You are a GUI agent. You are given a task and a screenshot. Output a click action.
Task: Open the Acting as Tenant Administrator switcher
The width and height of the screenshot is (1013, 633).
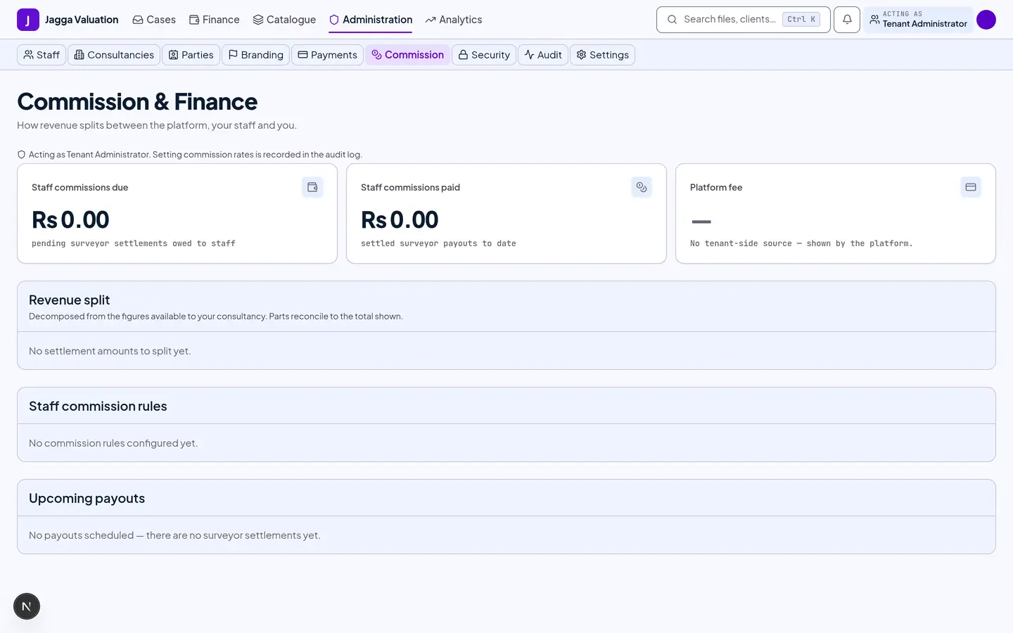click(918, 20)
